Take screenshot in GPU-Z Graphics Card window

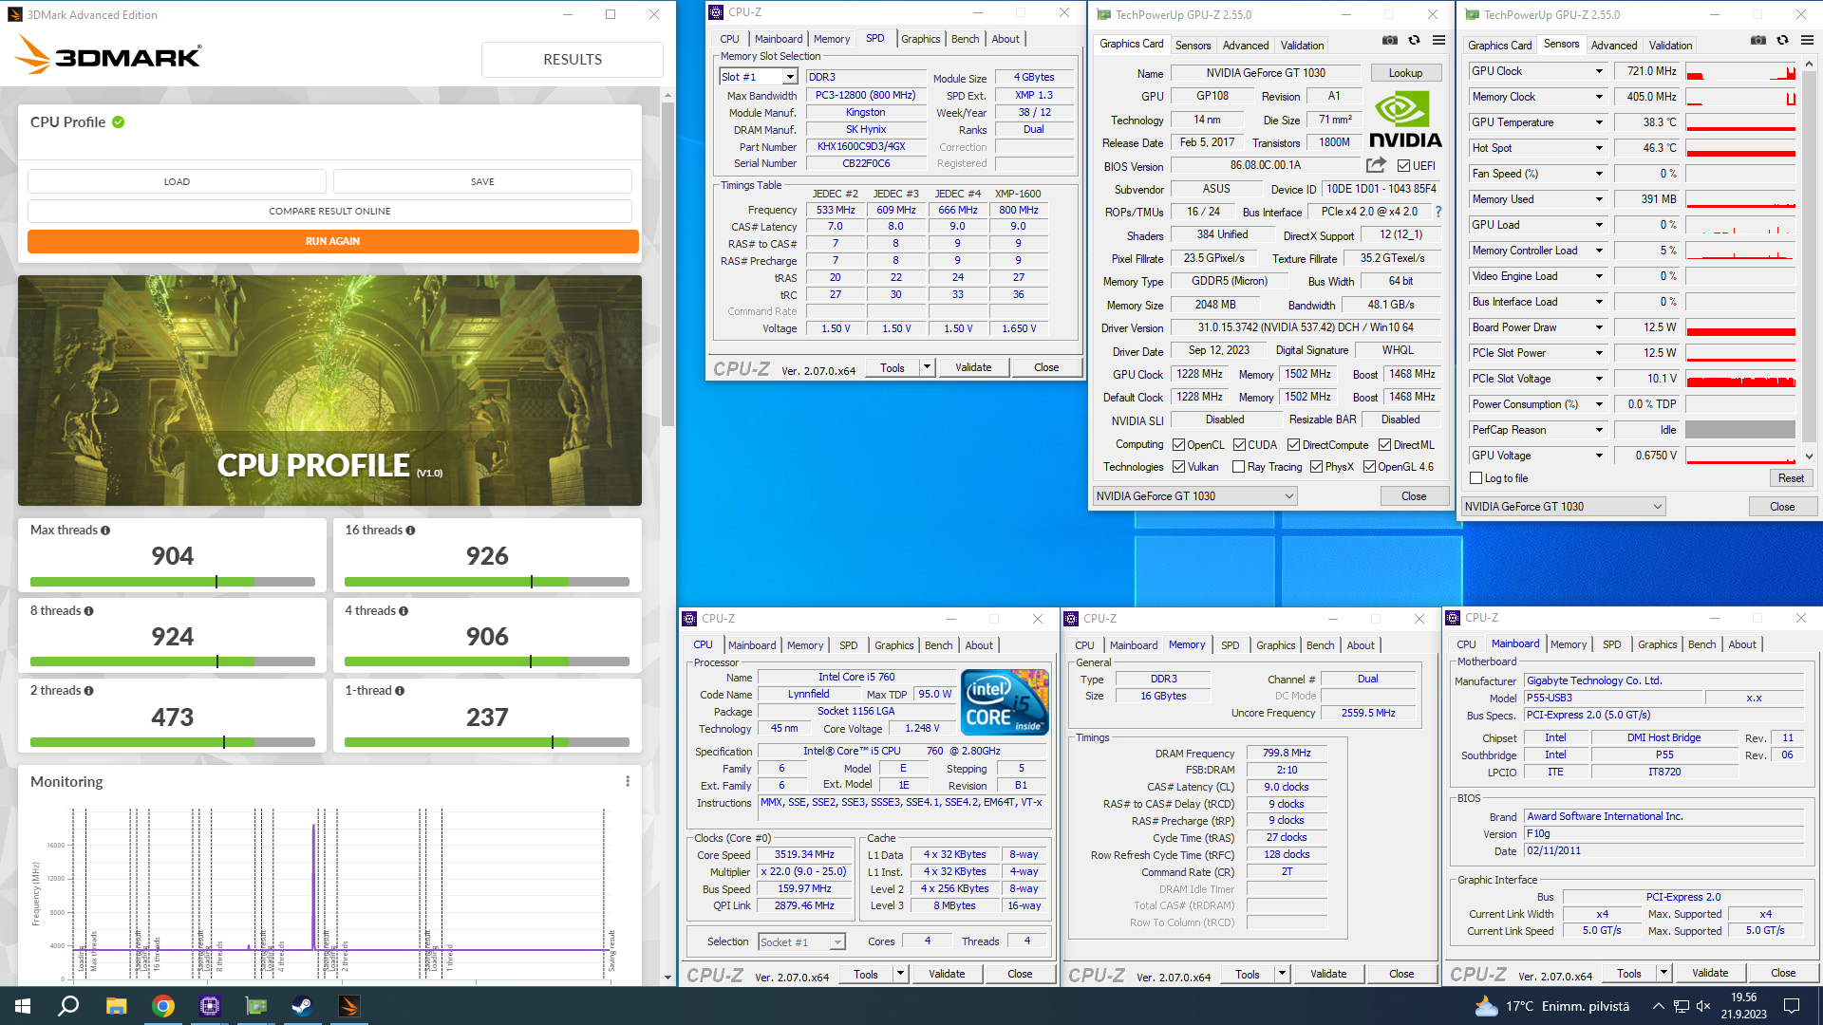coord(1389,40)
